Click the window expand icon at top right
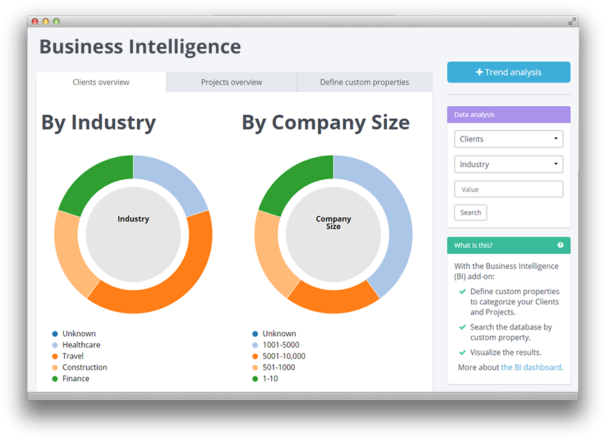 pyautogui.click(x=571, y=21)
